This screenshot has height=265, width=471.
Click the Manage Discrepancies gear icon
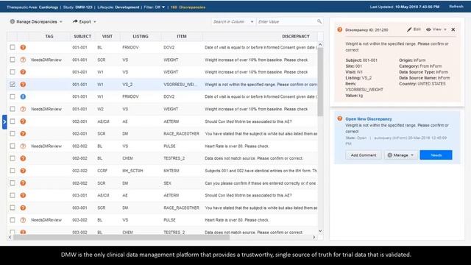point(13,21)
